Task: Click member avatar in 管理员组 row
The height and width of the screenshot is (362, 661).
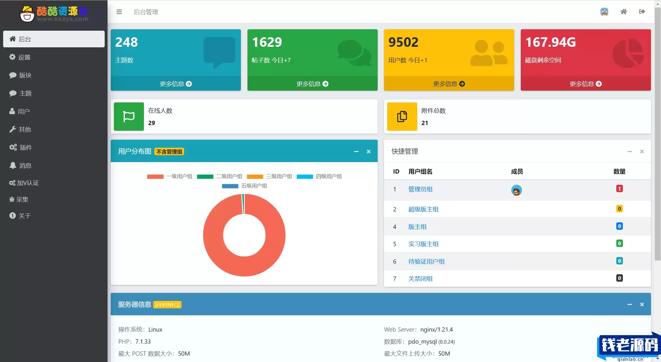Action: click(x=516, y=190)
